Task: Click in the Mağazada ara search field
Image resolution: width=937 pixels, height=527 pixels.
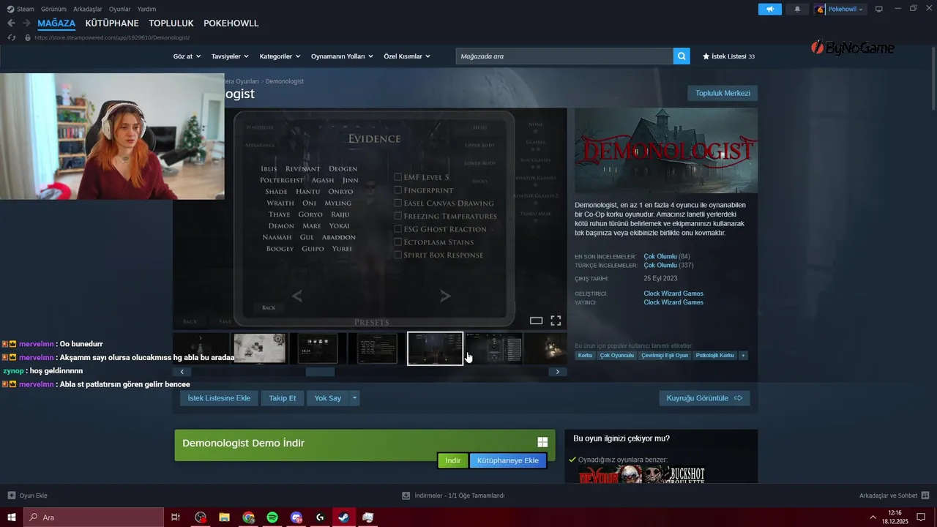Action: 564,56
